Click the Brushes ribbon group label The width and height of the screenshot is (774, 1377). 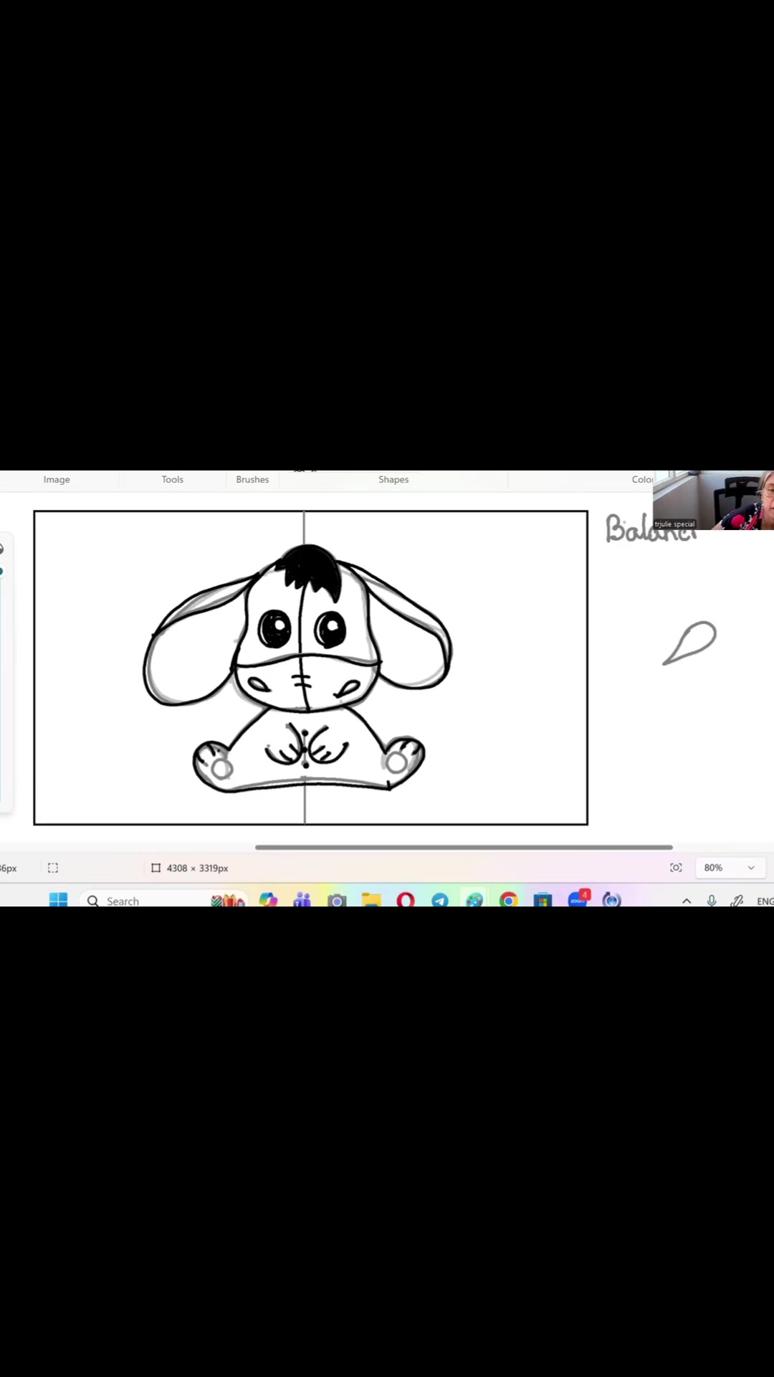pyautogui.click(x=252, y=479)
